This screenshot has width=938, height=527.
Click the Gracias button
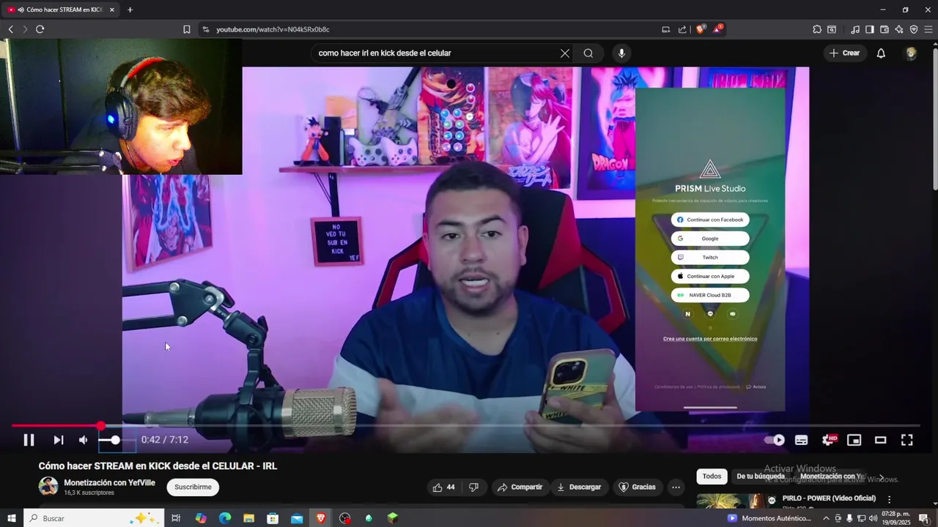click(637, 487)
